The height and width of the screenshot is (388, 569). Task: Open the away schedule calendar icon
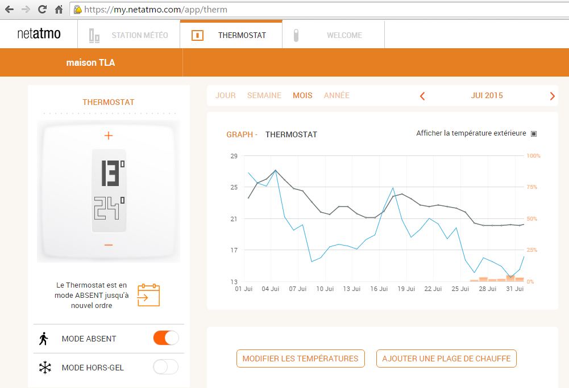[148, 295]
